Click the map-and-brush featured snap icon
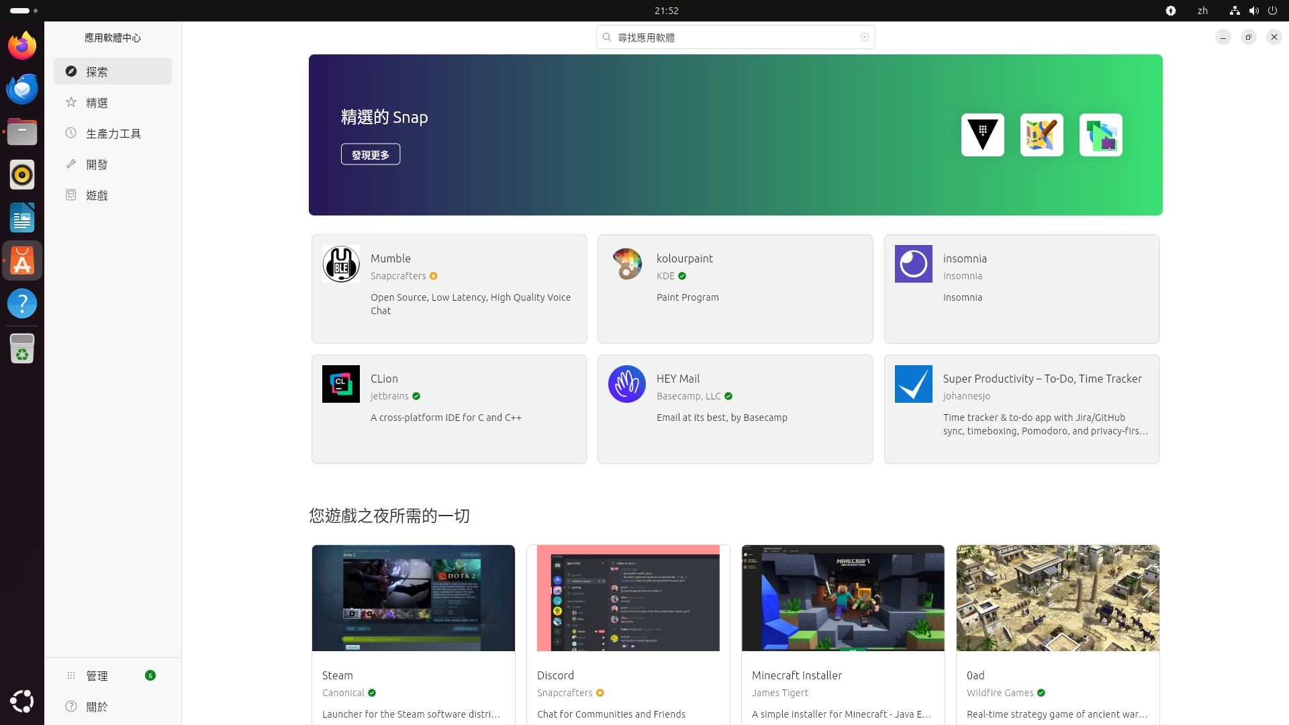Viewport: 1289px width, 725px height. [x=1041, y=135]
